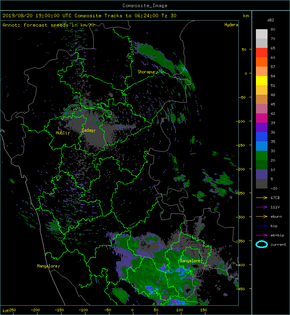This screenshot has height=315, width=290.
Task: Pick the red swatch between 65 and 60 dBZ
Action: [262, 53]
